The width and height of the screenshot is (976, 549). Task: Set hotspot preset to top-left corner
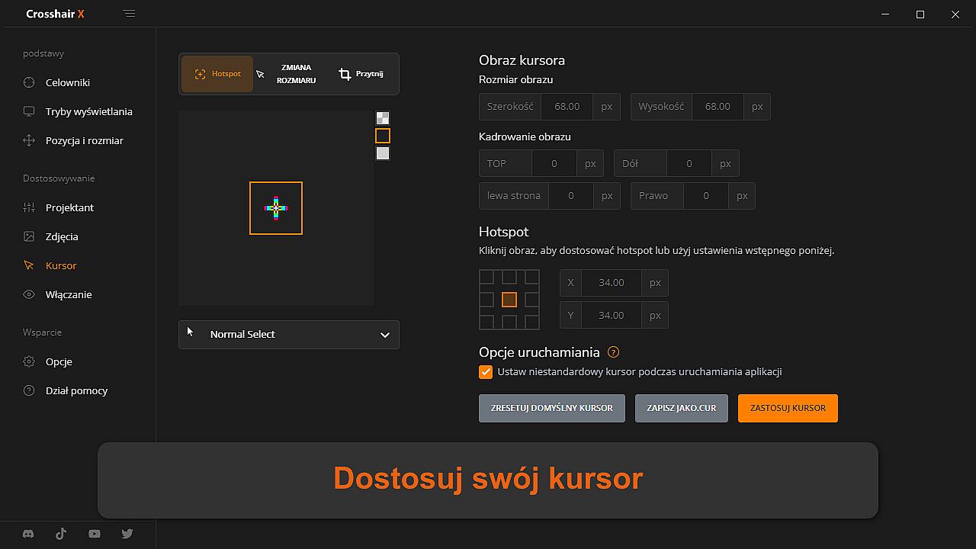click(x=486, y=277)
